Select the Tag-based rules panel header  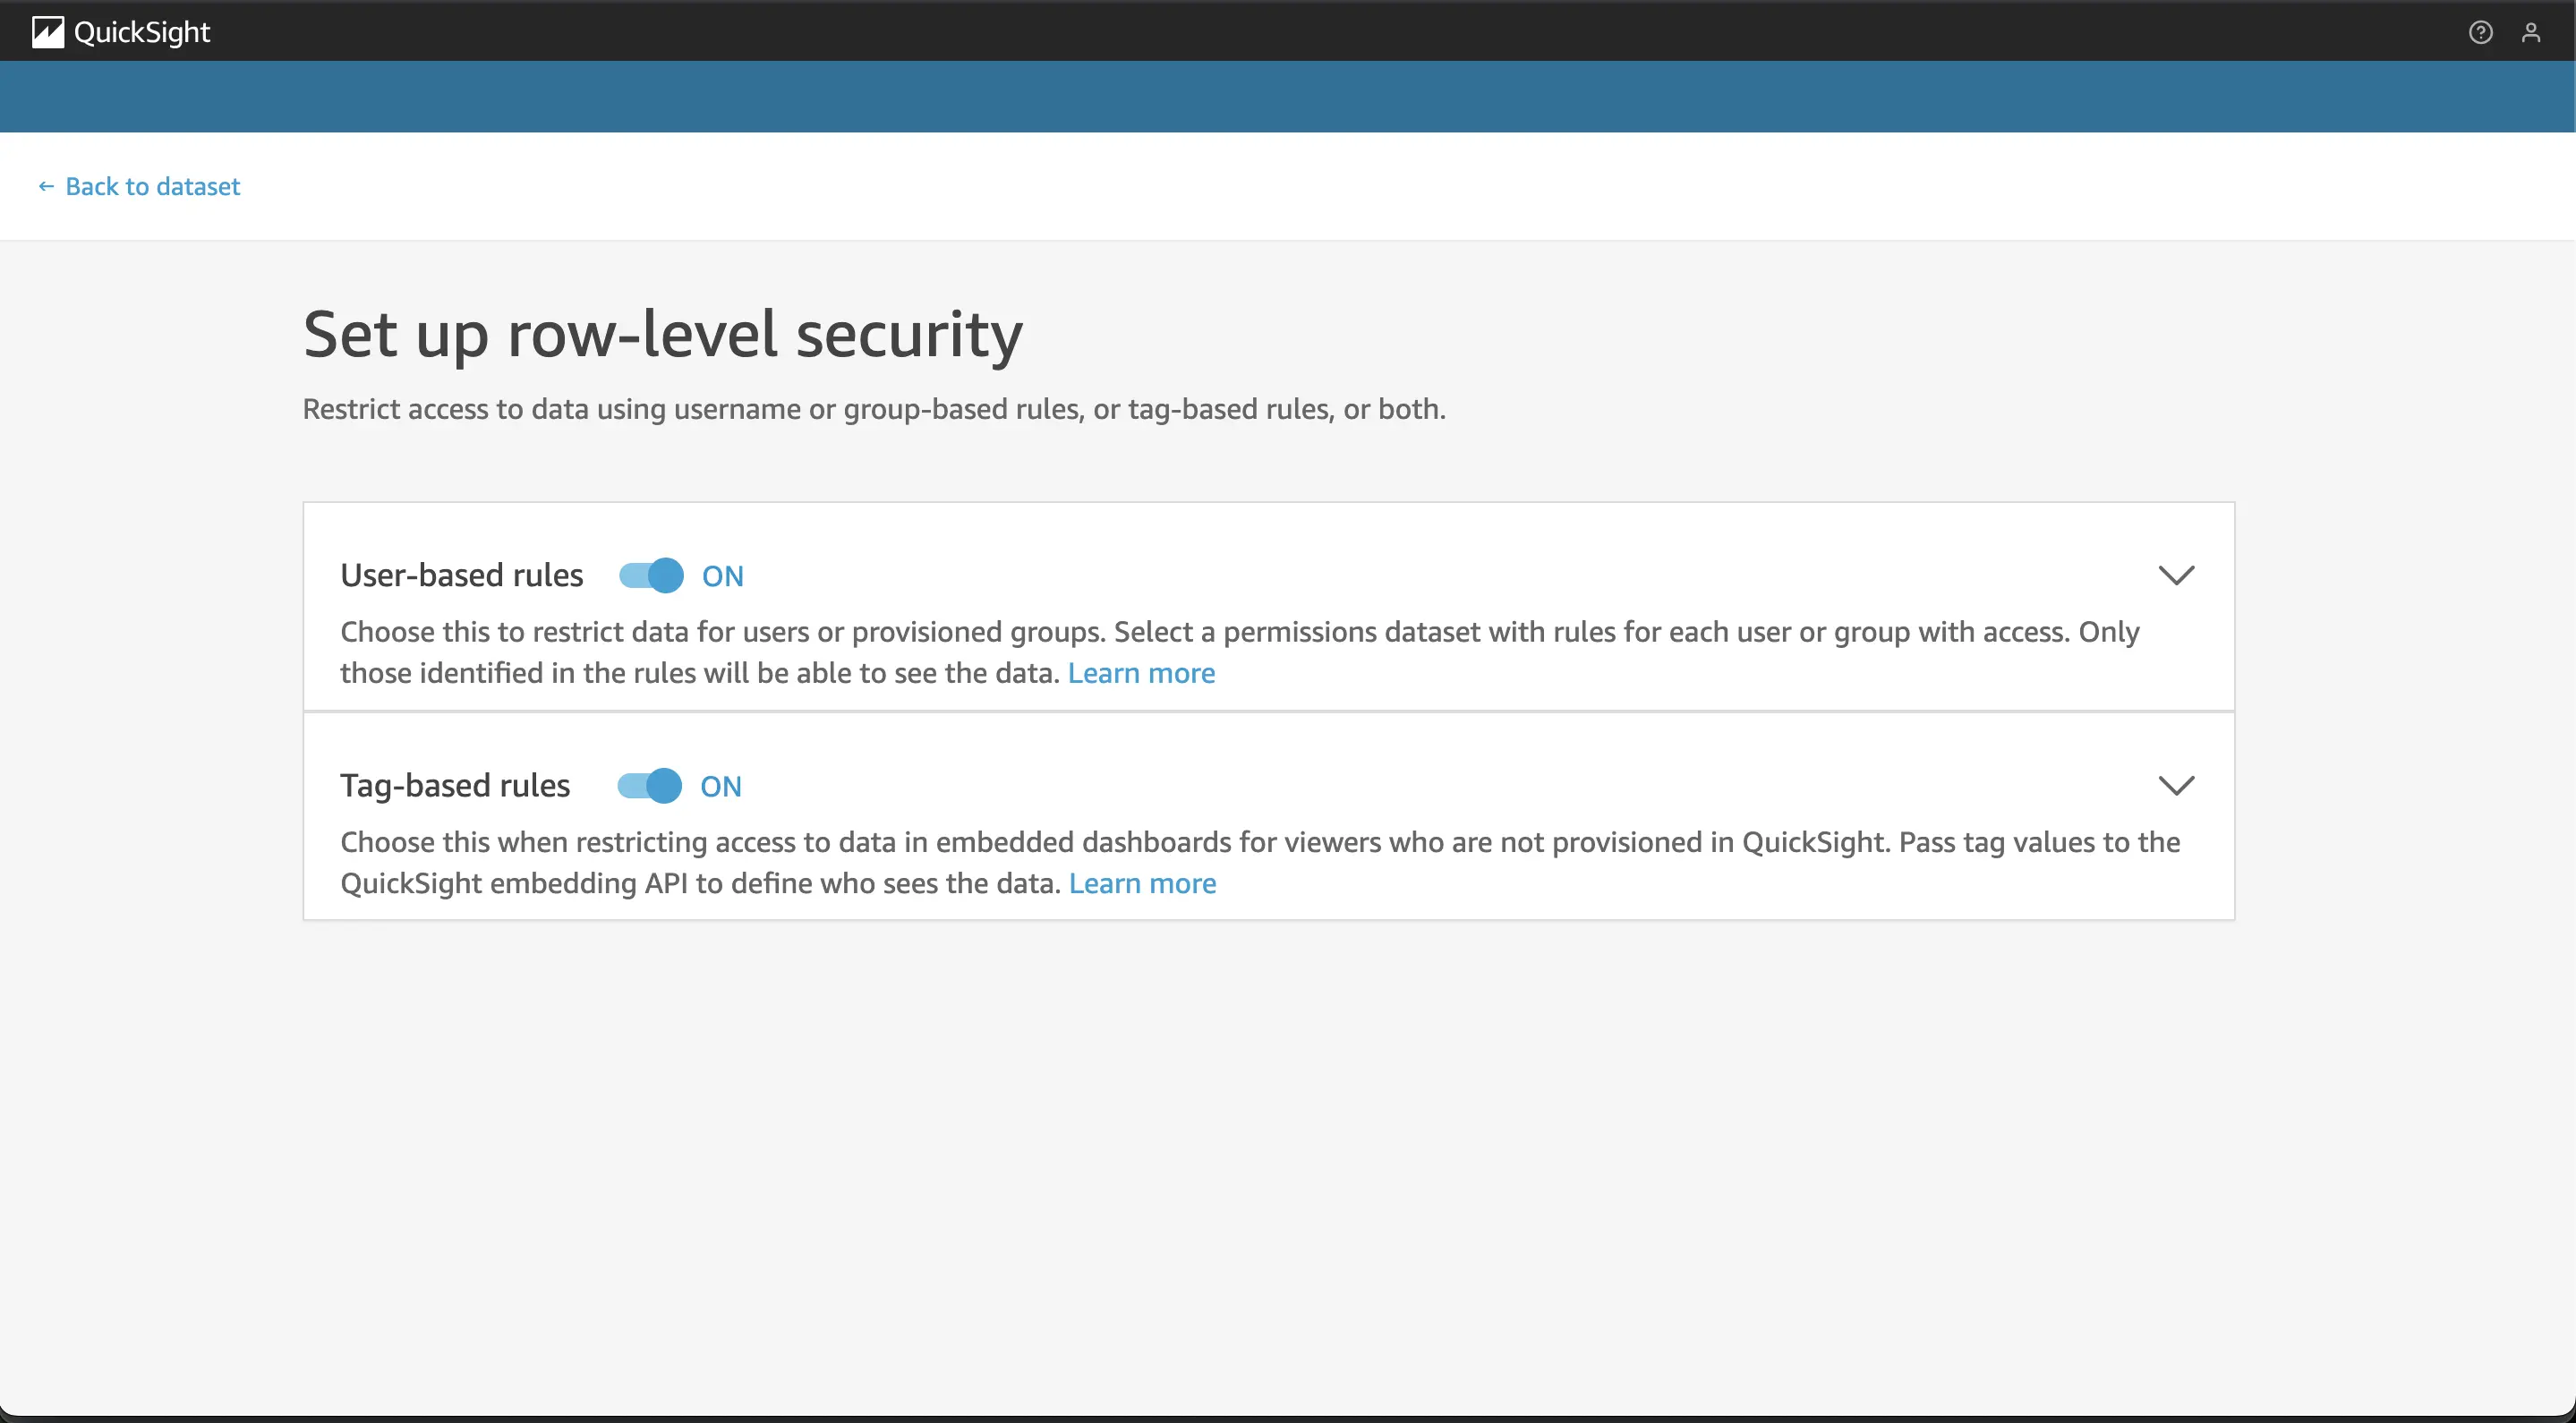pyautogui.click(x=455, y=786)
